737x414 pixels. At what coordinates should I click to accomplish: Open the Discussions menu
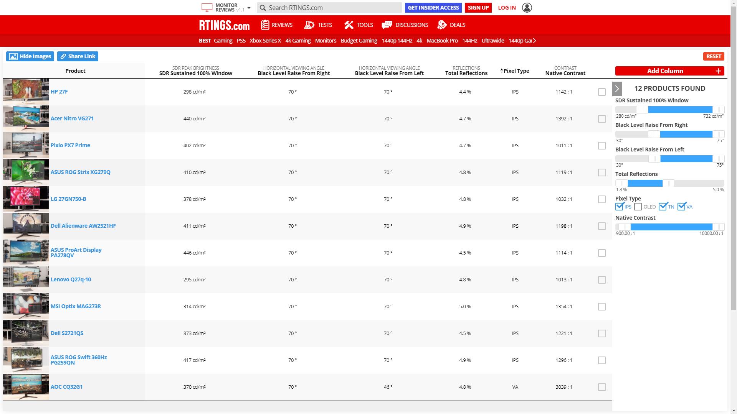pos(405,25)
